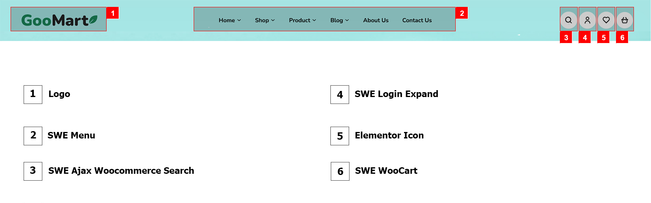Click the GooMart leaf logo
The image size is (651, 203).
point(59,20)
